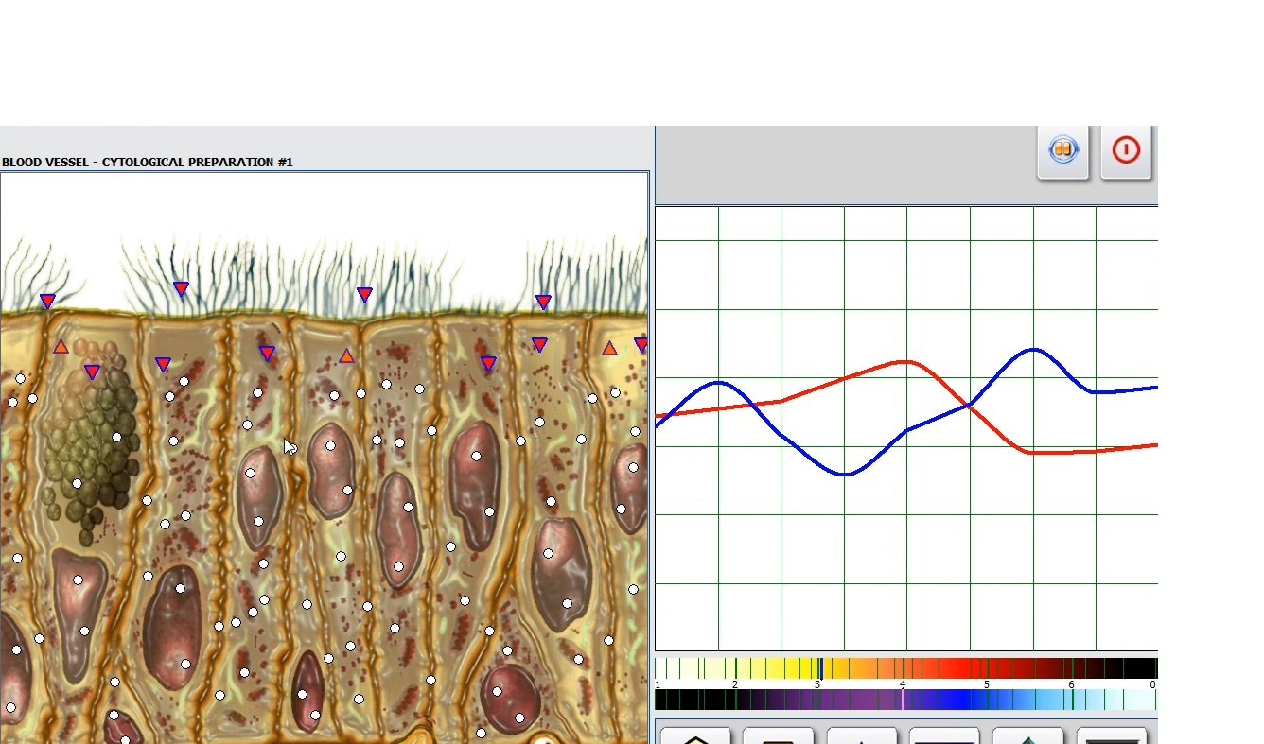The width and height of the screenshot is (1264, 744).
Task: Click the lowest dip of the blue curve
Action: pos(845,474)
